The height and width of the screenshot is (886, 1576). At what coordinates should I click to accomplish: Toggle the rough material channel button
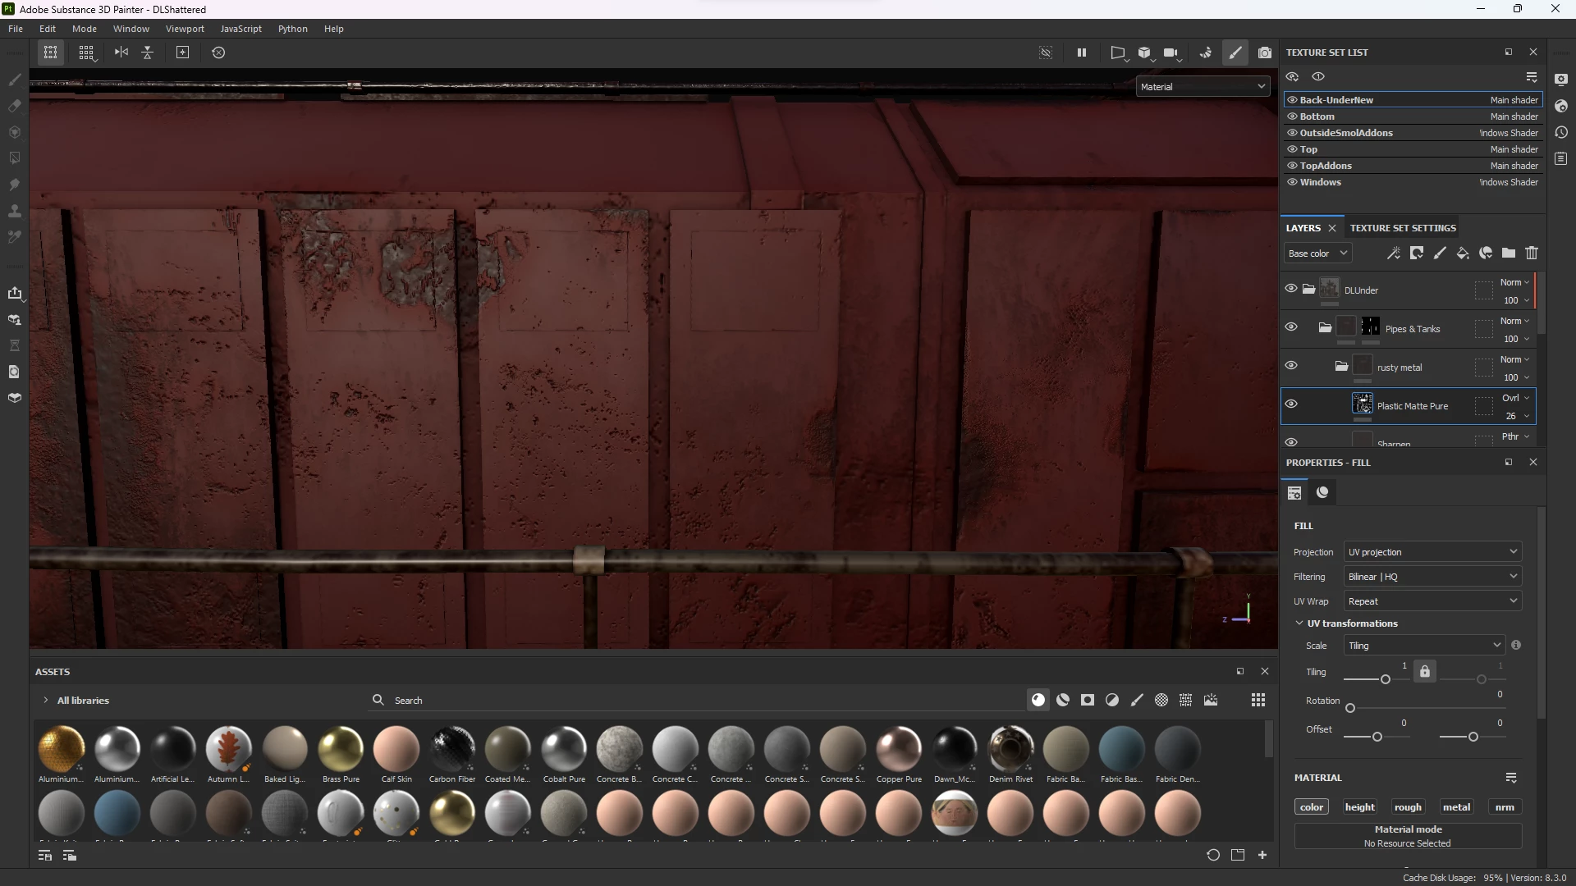(x=1408, y=807)
